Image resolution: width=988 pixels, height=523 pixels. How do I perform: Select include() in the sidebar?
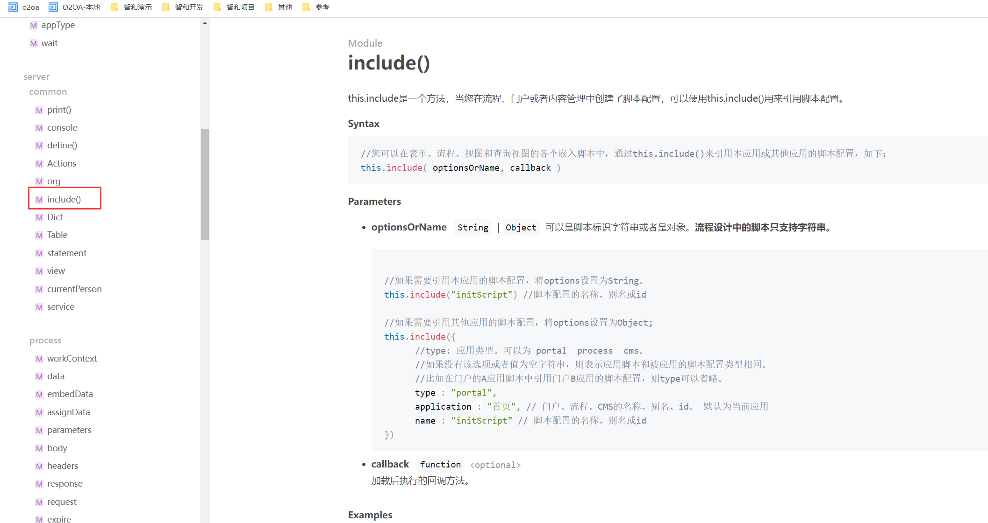point(64,199)
